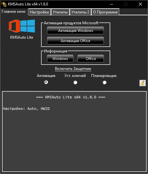
Task: Open the О Программе tab
Action: (105, 12)
